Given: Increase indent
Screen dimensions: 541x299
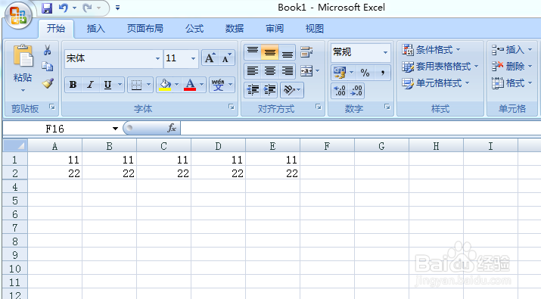Looking at the screenshot, I should (270, 90).
